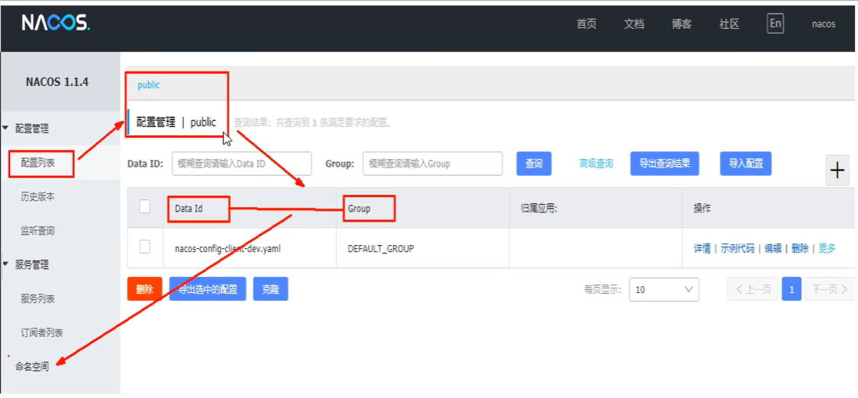
Task: Select the public namespace tab
Action: (x=149, y=85)
